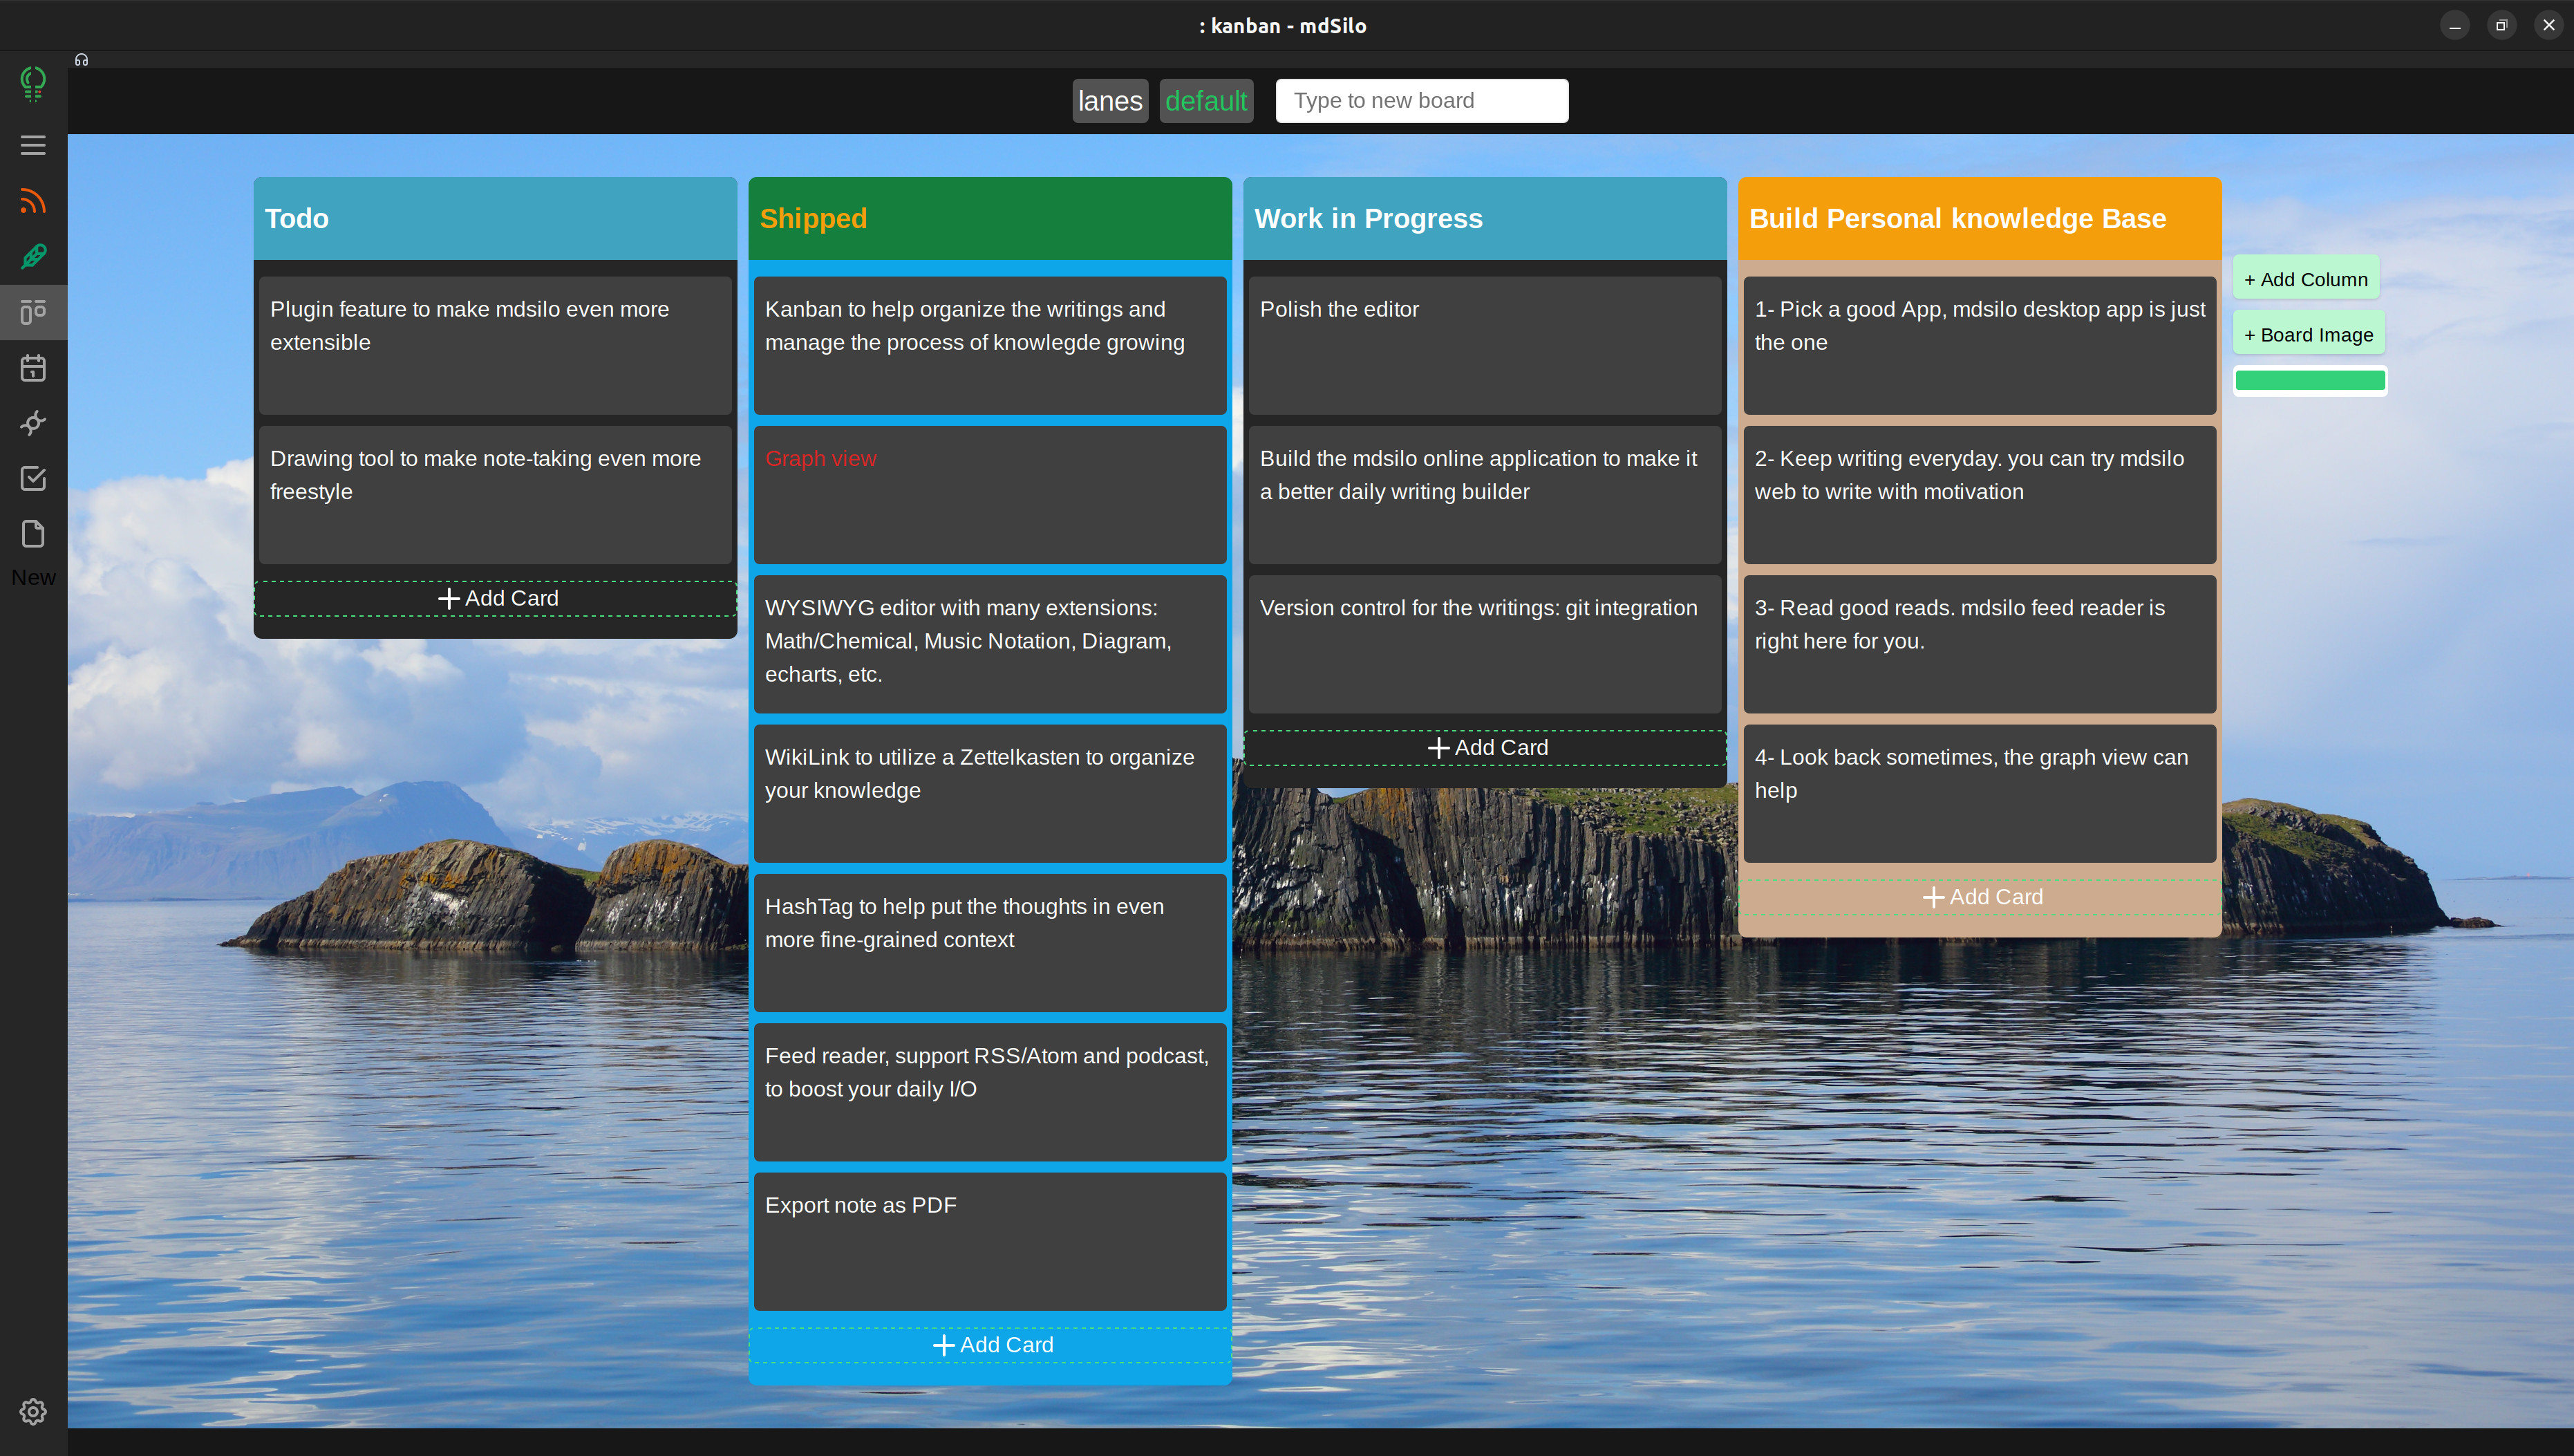Image resolution: width=2574 pixels, height=1456 pixels.
Task: Click the headphones audio icon
Action: click(81, 60)
